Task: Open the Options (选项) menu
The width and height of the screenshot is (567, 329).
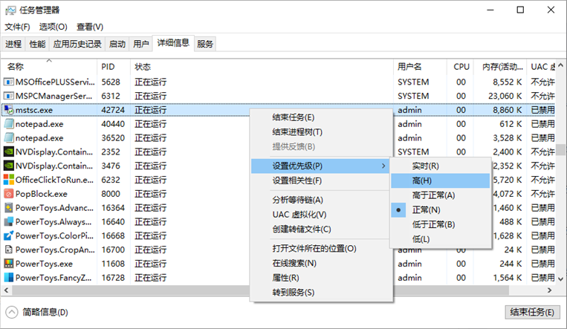Action: point(54,27)
